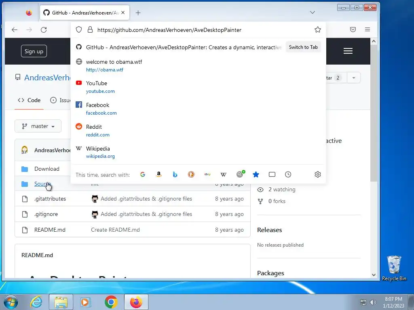The height and width of the screenshot is (310, 414).
Task: Open the .gitignore file
Action: click(46, 214)
